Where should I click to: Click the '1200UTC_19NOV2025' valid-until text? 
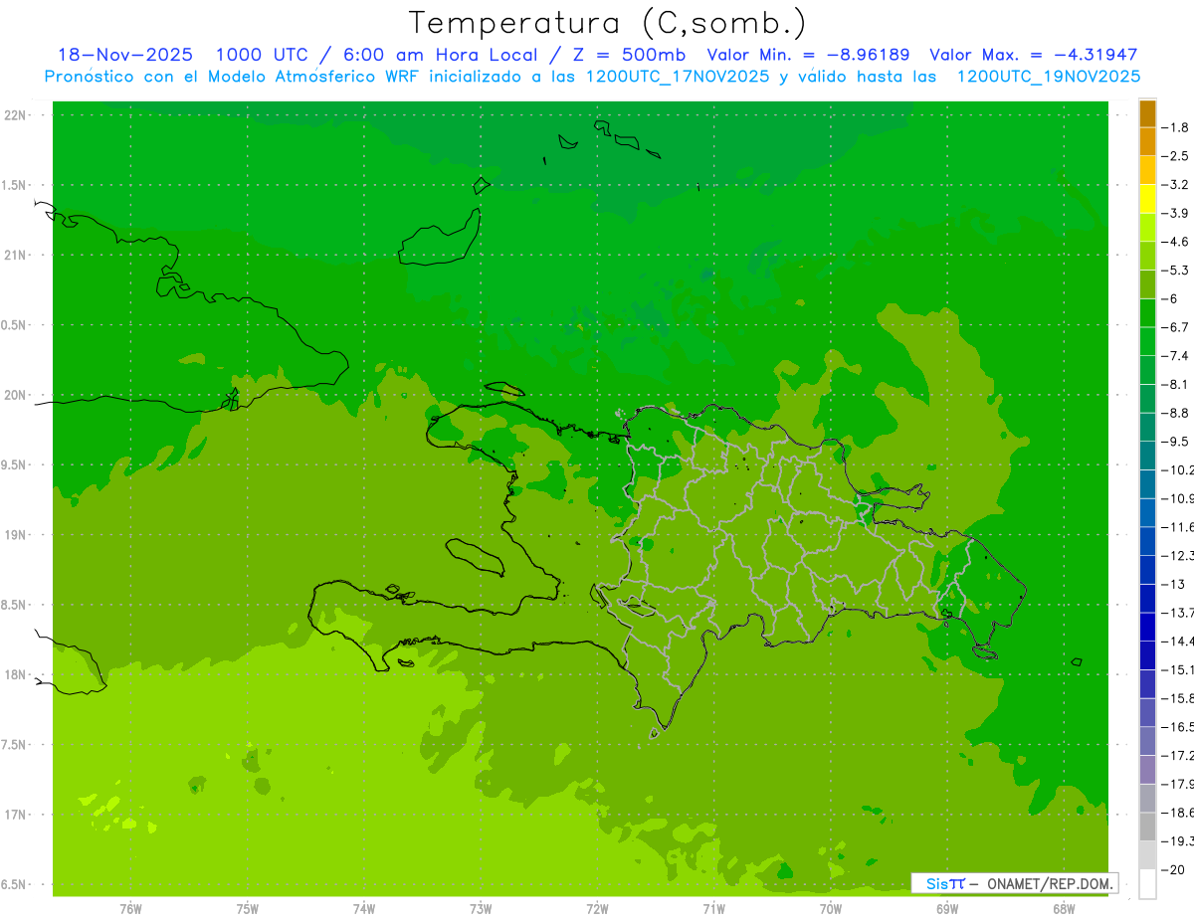coord(1048,76)
